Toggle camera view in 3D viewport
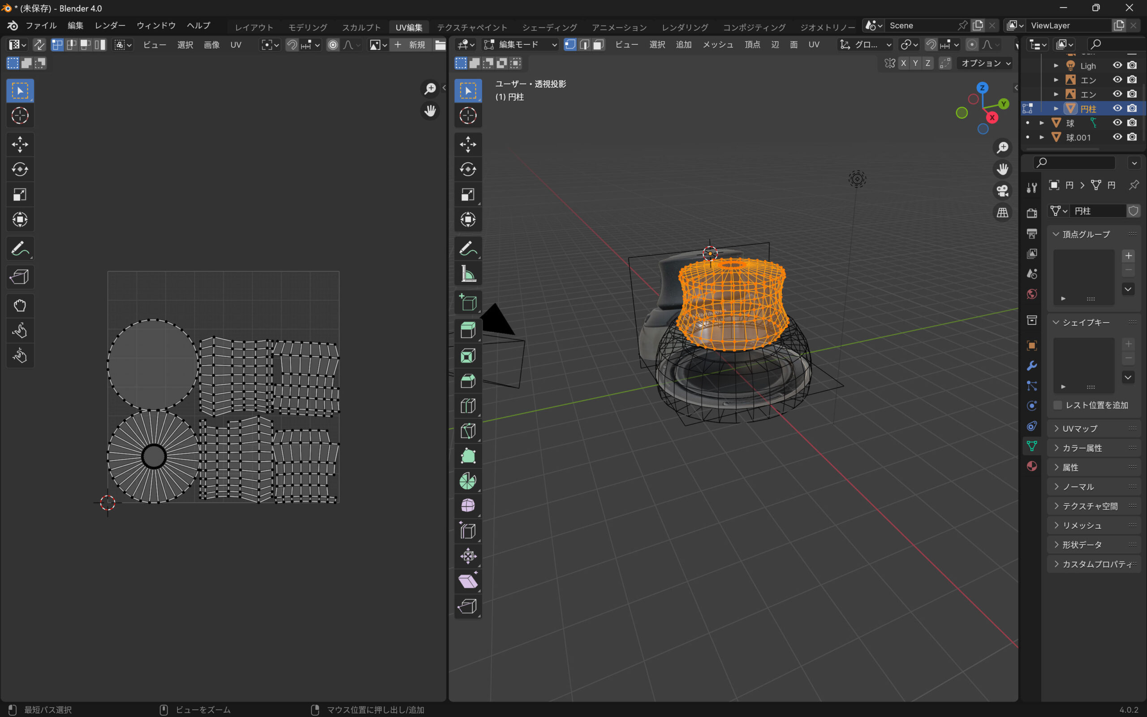Screen dimensions: 1147x717 [1002, 190]
